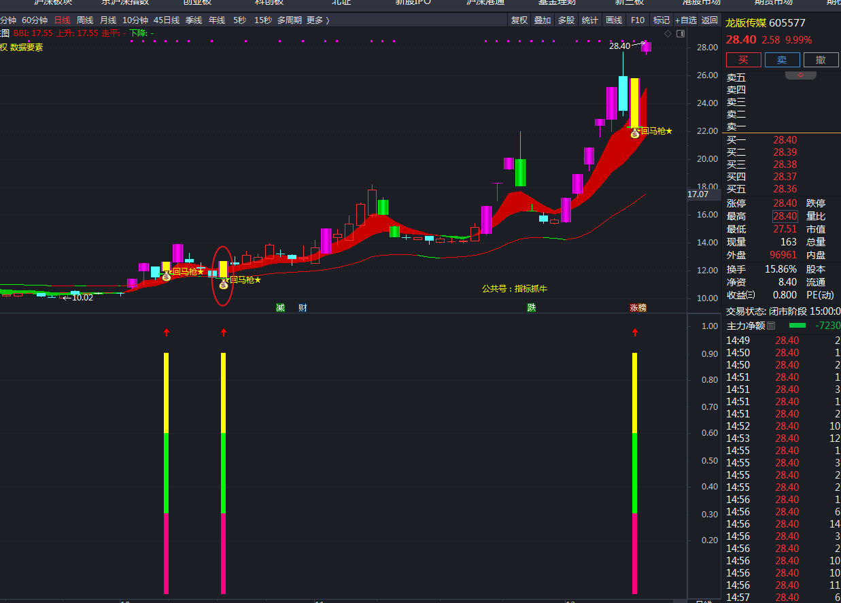The width and height of the screenshot is (841, 603).
Task: Click the red 涨榜 event marker
Action: coord(638,308)
